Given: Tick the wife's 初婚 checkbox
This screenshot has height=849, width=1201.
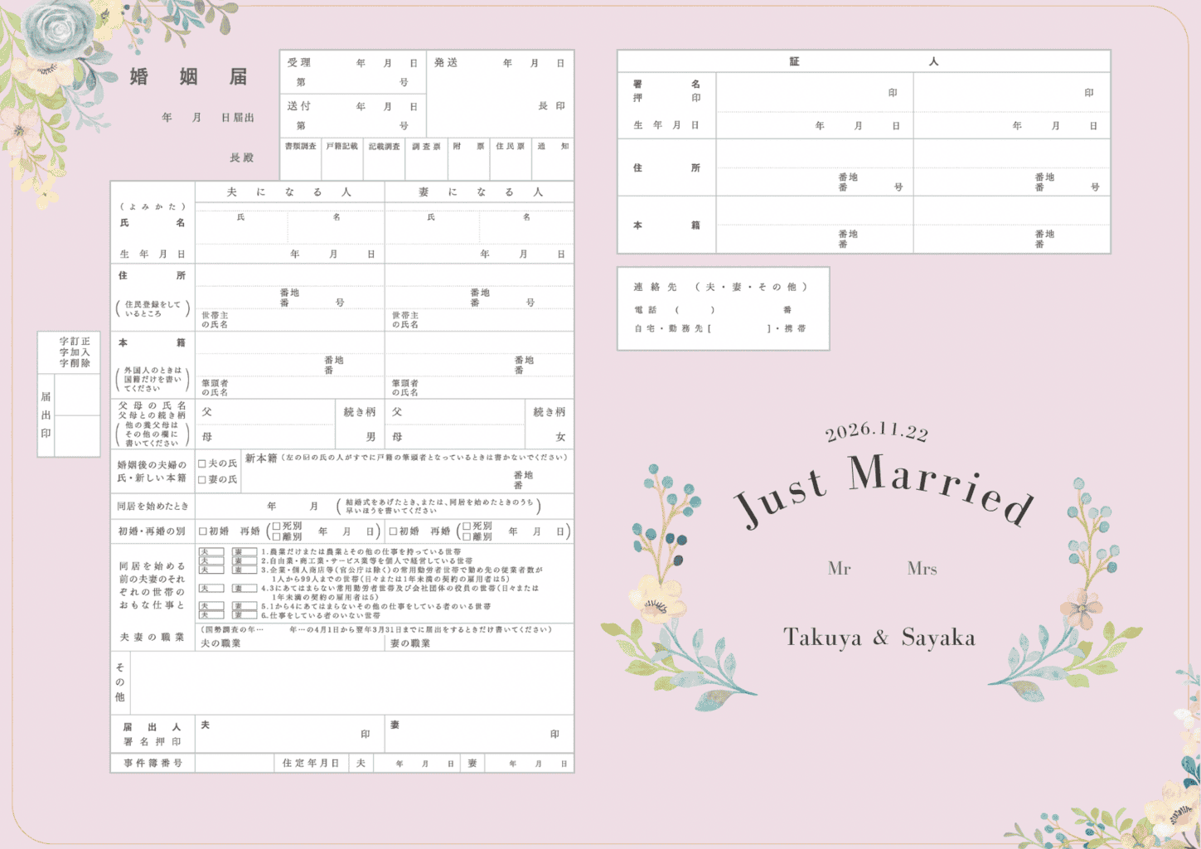Looking at the screenshot, I should (x=393, y=531).
